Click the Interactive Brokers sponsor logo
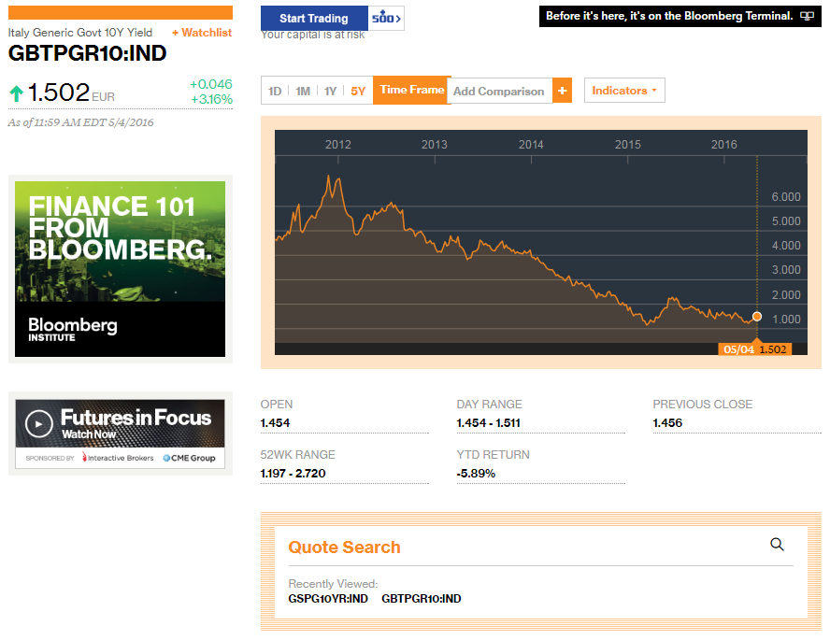Viewport: 830px width, 640px height. pos(118,458)
